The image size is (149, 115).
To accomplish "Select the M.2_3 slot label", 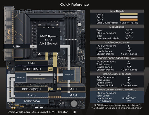I will (x=32, y=95).
